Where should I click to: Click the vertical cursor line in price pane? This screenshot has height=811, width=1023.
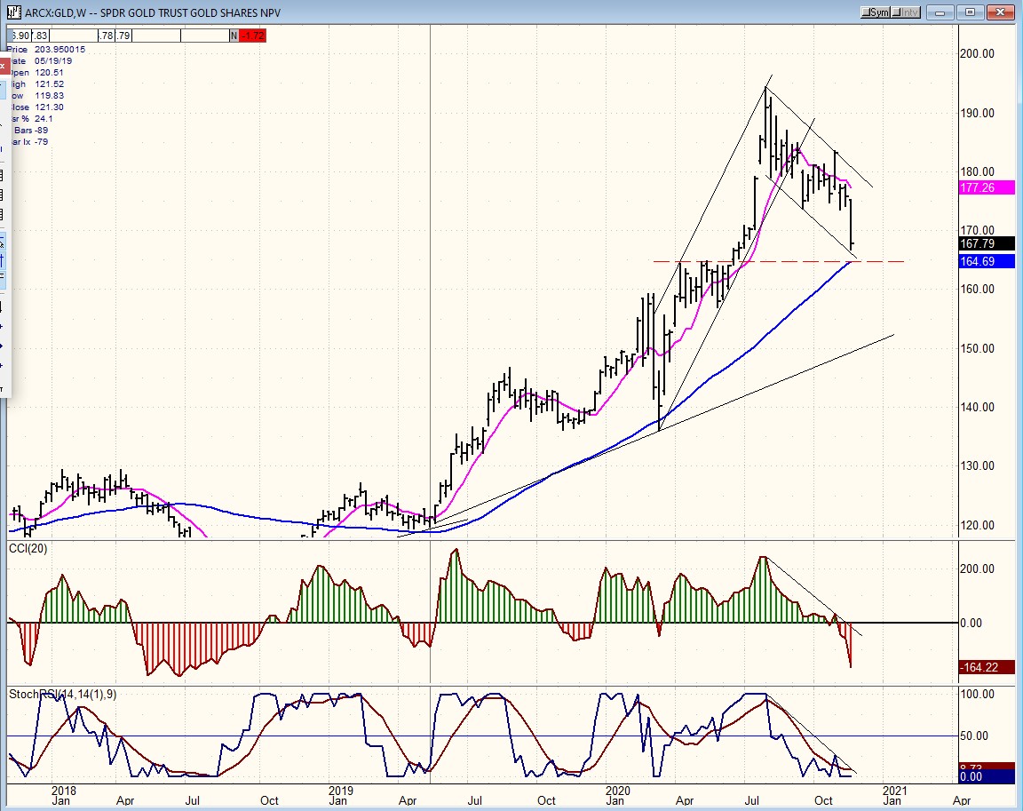point(430,281)
